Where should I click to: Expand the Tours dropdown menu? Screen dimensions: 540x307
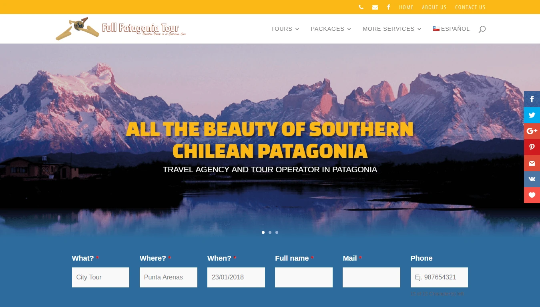pyautogui.click(x=285, y=29)
